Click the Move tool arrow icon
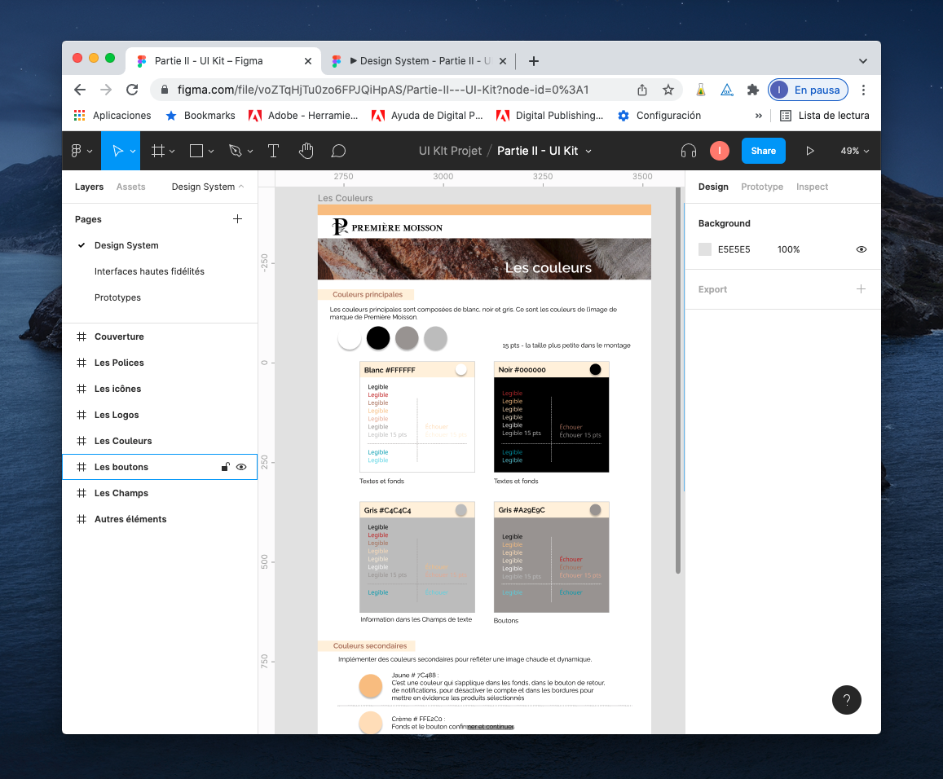This screenshot has height=779, width=943. tap(117, 151)
